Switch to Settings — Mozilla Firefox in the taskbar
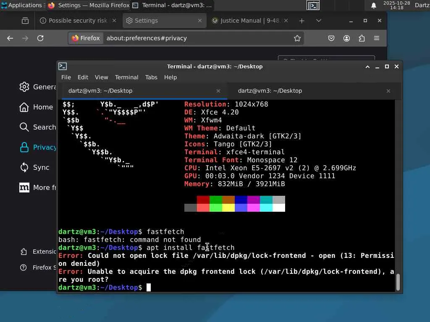Image resolution: width=430 pixels, height=322 pixels. (x=89, y=5)
